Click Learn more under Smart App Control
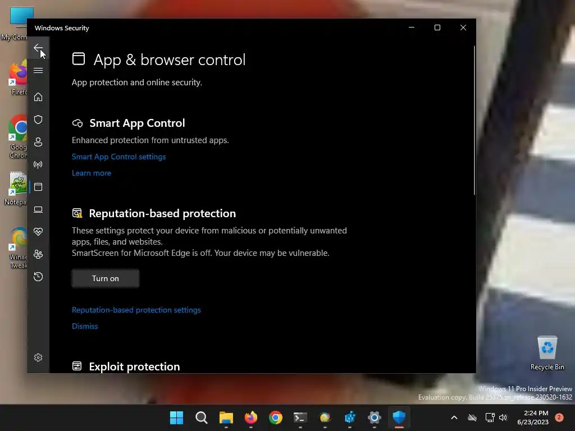The height and width of the screenshot is (431, 575). 92,173
